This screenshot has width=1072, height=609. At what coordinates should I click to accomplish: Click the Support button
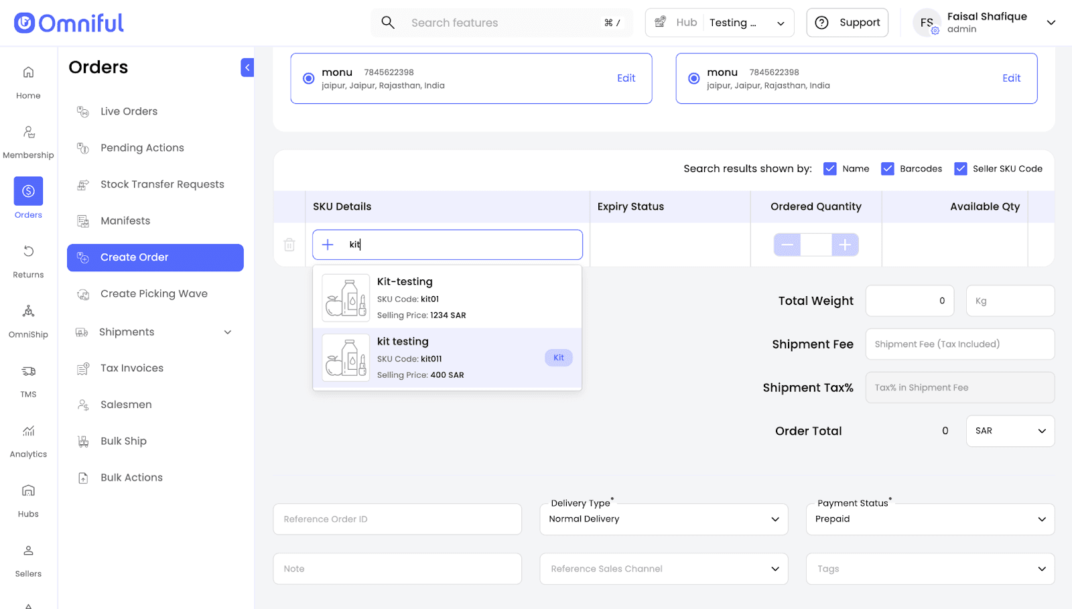[847, 23]
